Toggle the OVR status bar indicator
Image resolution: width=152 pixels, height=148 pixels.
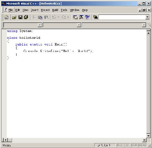coord(134,145)
